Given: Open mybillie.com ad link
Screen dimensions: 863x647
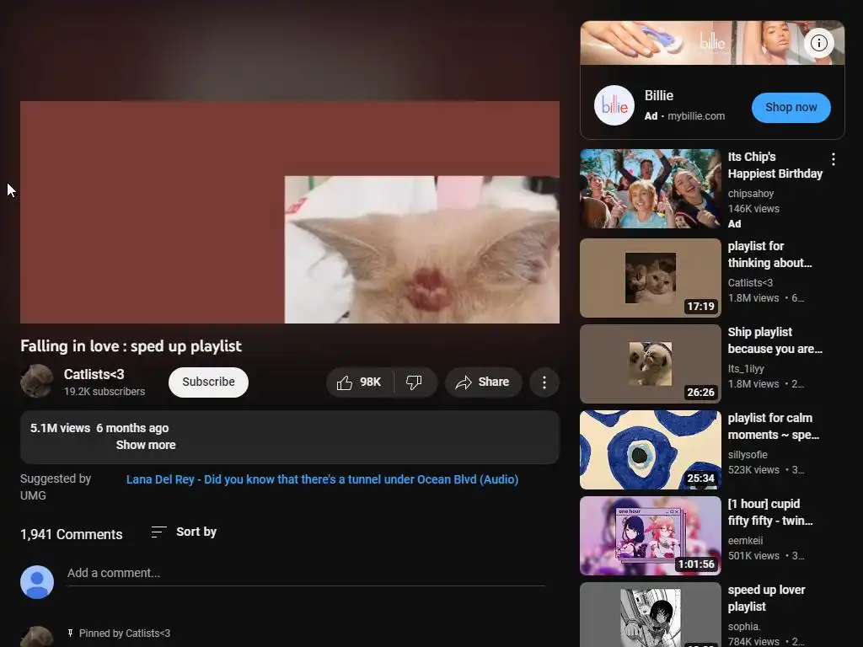Looking at the screenshot, I should [696, 116].
